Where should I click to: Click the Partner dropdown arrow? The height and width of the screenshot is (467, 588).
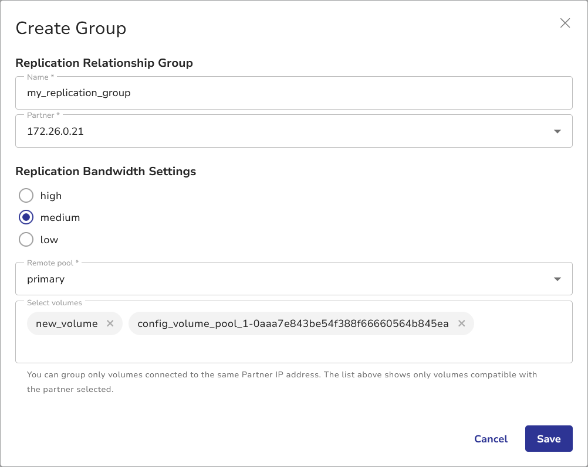click(x=557, y=131)
